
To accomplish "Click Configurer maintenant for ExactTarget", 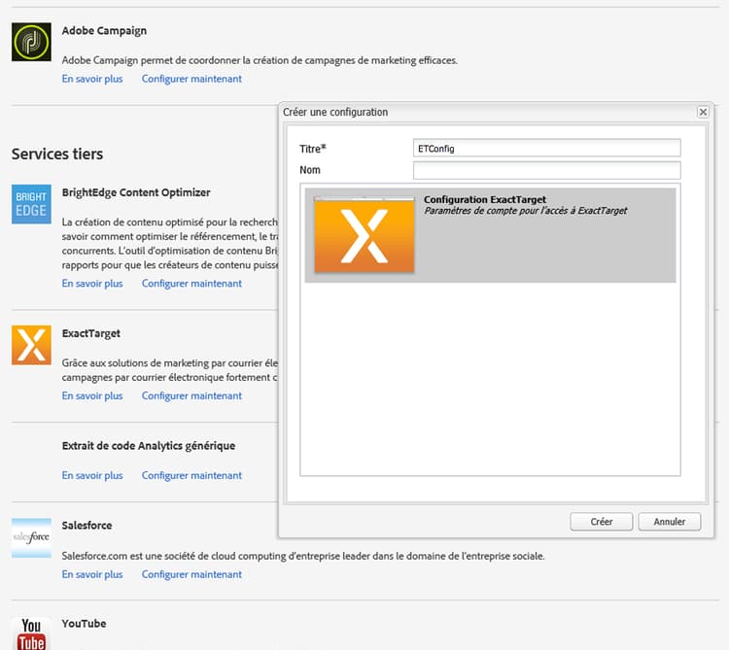I will (191, 395).
